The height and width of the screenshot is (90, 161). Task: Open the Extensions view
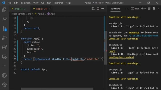[4, 47]
